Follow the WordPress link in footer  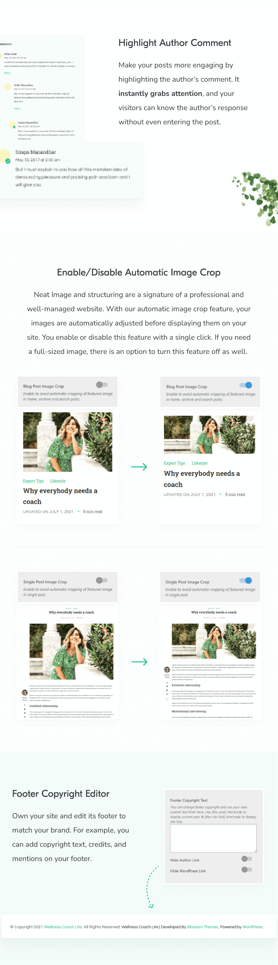[252, 927]
